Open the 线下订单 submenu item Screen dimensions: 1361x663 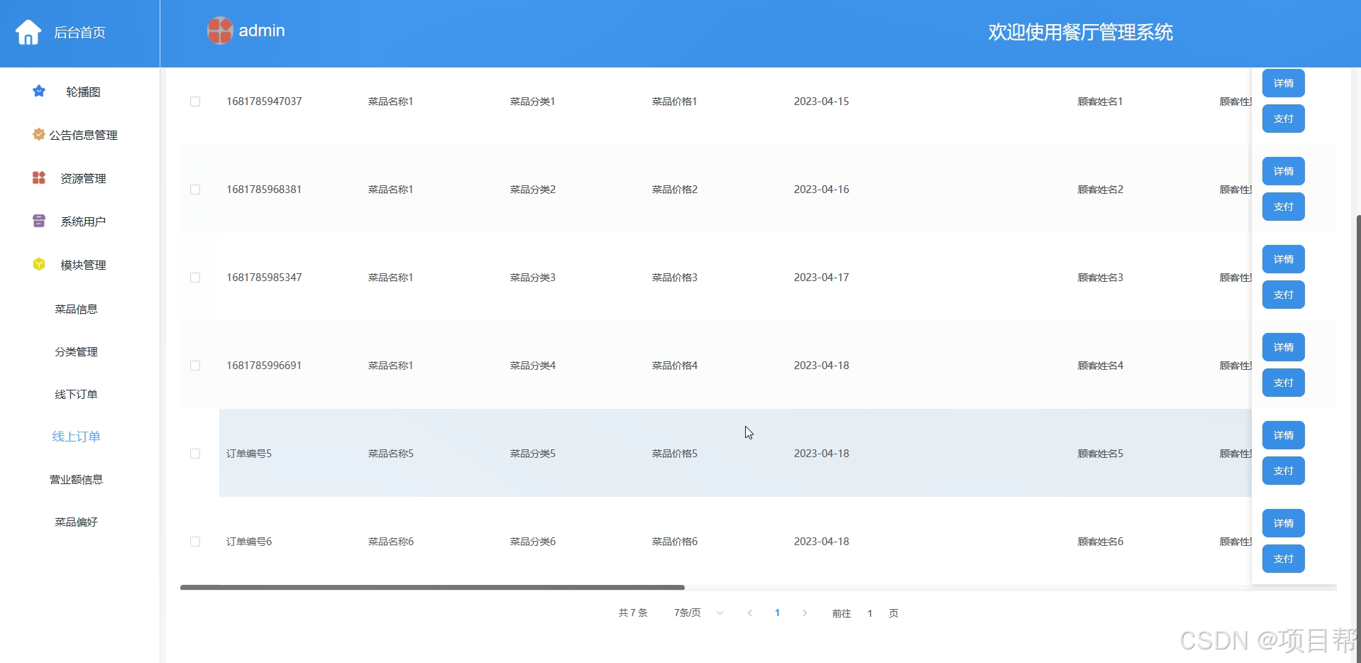[x=76, y=394]
